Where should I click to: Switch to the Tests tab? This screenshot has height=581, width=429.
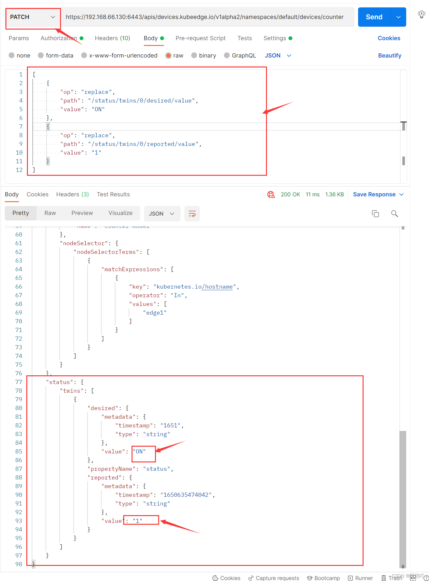tap(245, 38)
